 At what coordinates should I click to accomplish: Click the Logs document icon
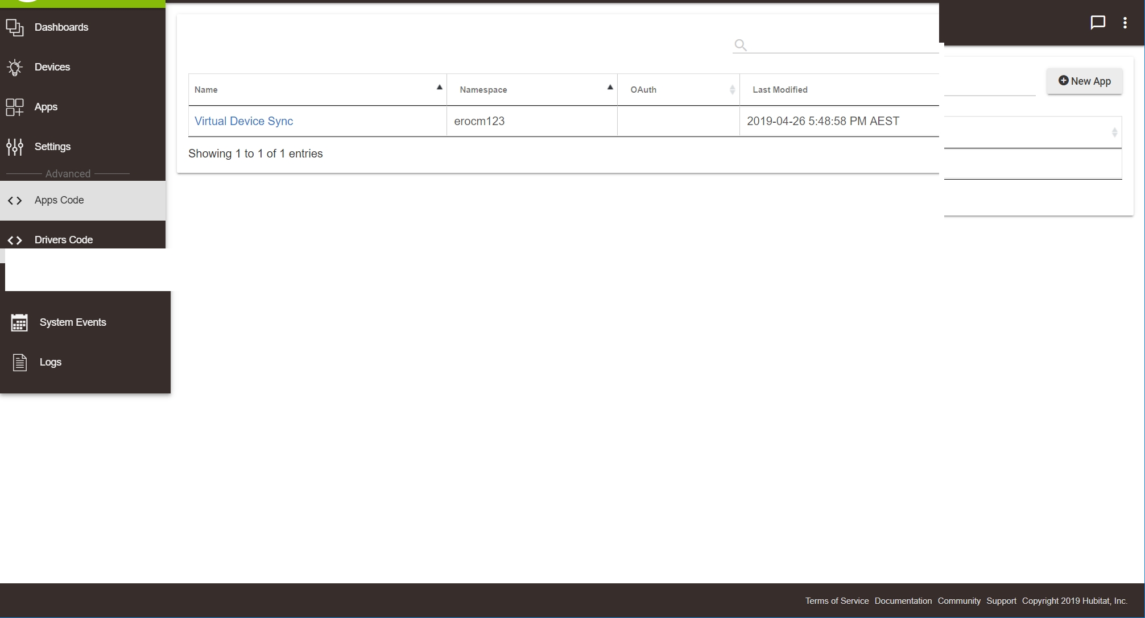click(20, 362)
